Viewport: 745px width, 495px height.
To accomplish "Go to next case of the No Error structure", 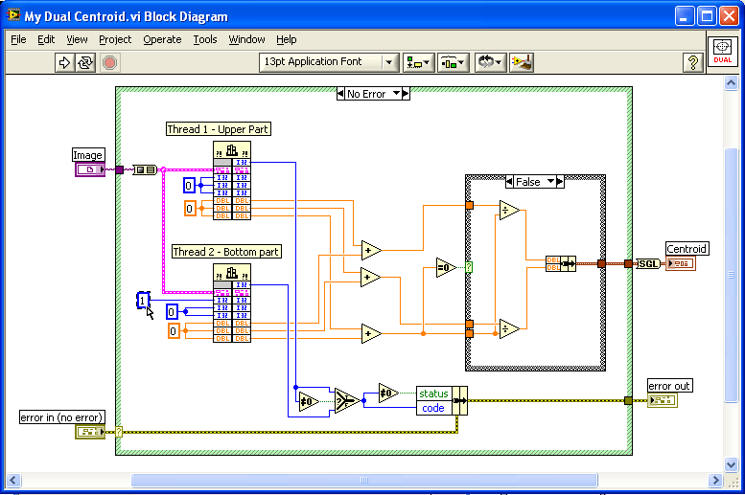I will (406, 94).
